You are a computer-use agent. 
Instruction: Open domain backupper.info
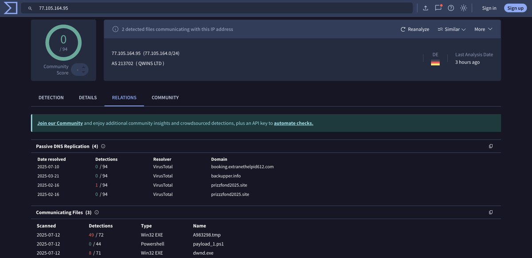pyautogui.click(x=226, y=176)
